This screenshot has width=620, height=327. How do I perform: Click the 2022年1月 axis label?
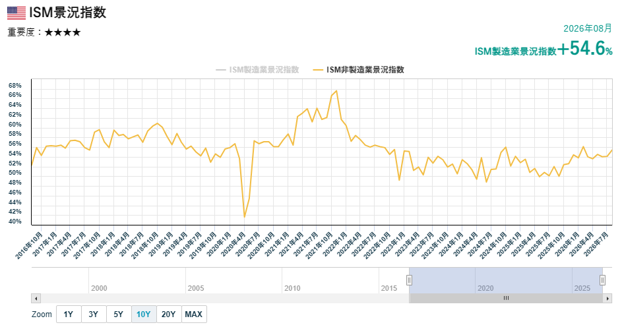[x=335, y=245]
